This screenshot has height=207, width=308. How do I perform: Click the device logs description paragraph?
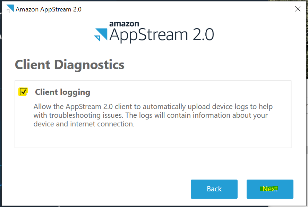tap(153, 115)
